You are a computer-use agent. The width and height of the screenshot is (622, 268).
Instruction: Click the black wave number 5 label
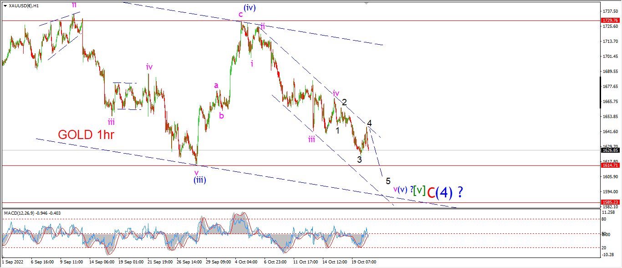tap(388, 181)
